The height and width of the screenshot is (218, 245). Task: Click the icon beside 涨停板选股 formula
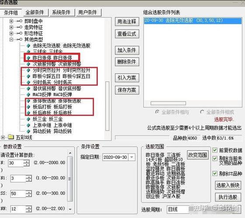pyautogui.click(x=28, y=101)
